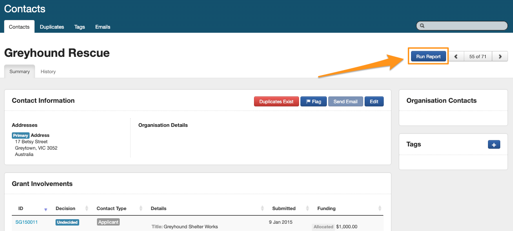Viewport: 513px width, 231px height.
Task: Click the Duplicates Exist button
Action: pyautogui.click(x=276, y=101)
